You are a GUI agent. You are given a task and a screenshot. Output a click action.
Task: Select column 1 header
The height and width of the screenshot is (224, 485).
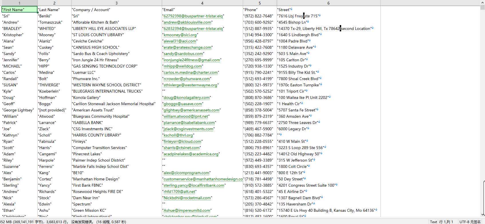(x=19, y=3)
